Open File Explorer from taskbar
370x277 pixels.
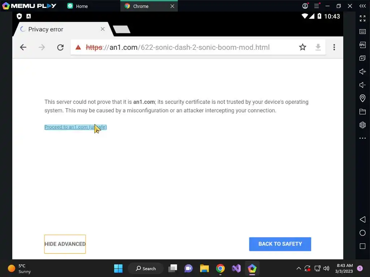point(205,268)
